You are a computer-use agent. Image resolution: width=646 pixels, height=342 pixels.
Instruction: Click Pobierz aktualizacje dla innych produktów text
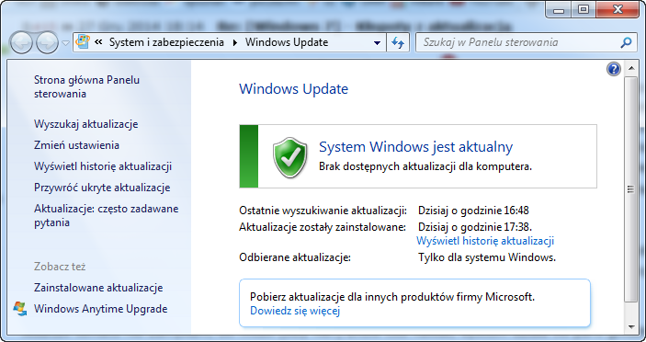point(392,297)
